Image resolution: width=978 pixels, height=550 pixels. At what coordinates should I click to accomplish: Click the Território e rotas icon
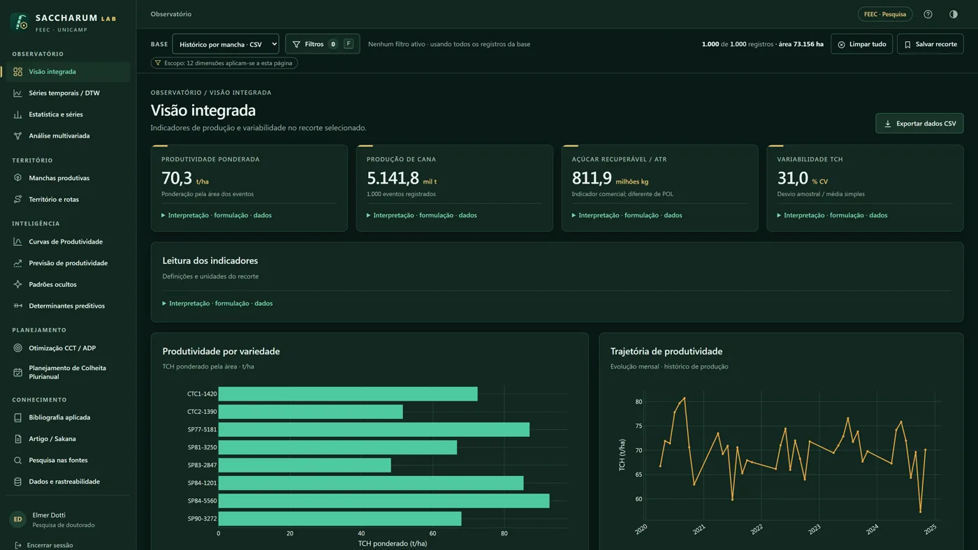(17, 199)
